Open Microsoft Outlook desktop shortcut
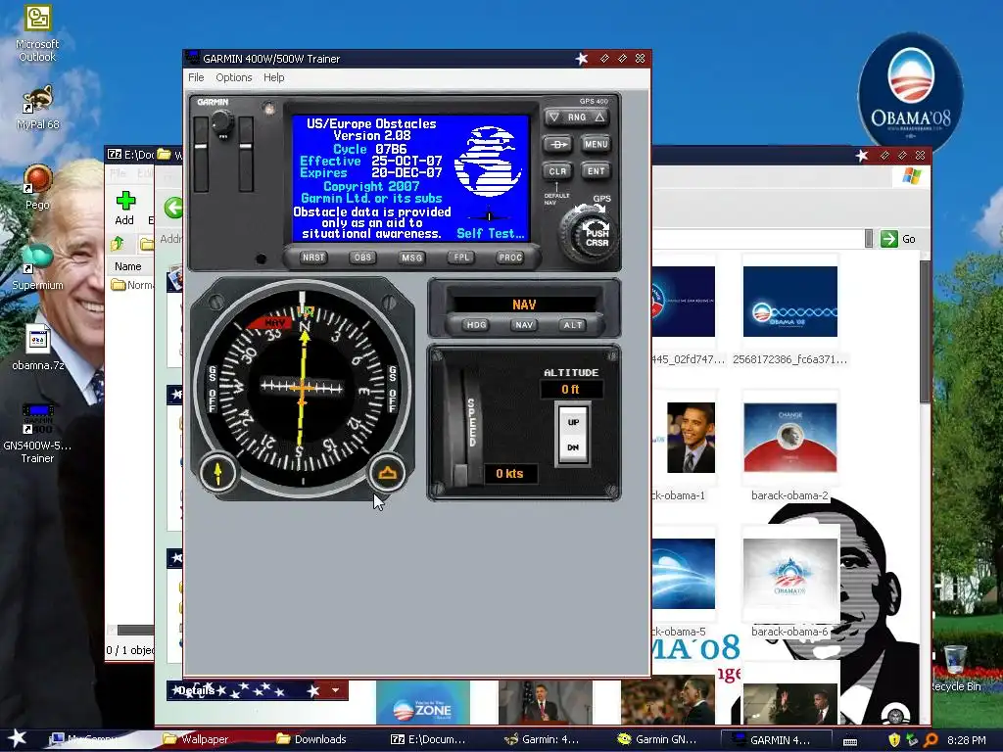The image size is (1003, 752). (37, 34)
